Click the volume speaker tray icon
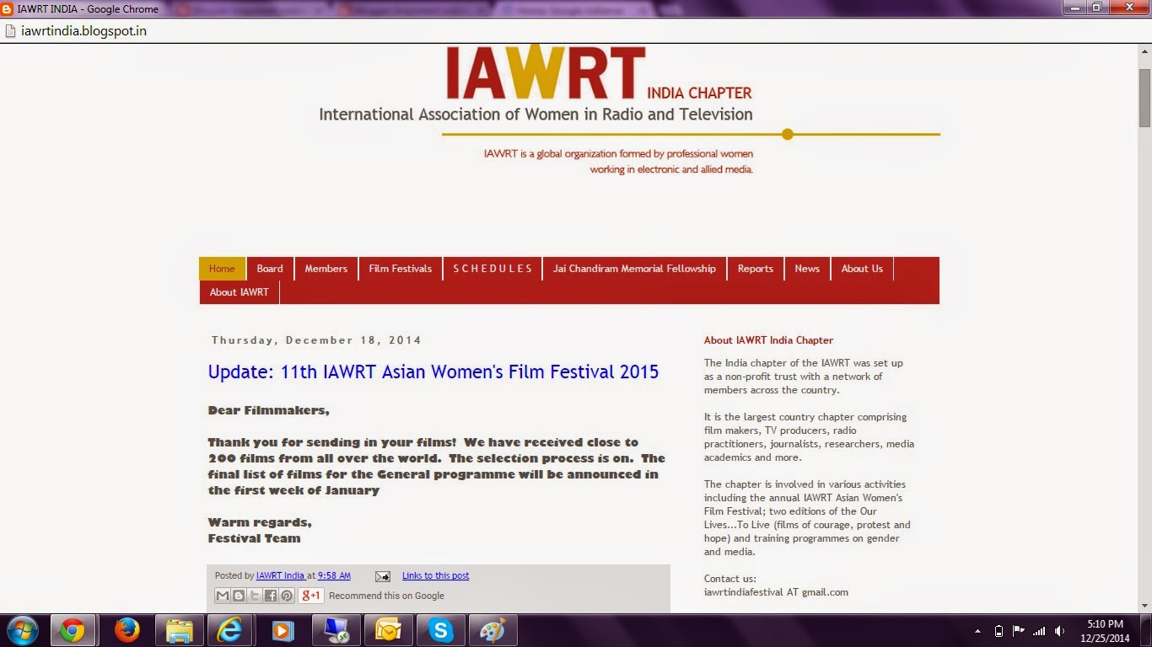Image resolution: width=1152 pixels, height=647 pixels. tap(1059, 631)
